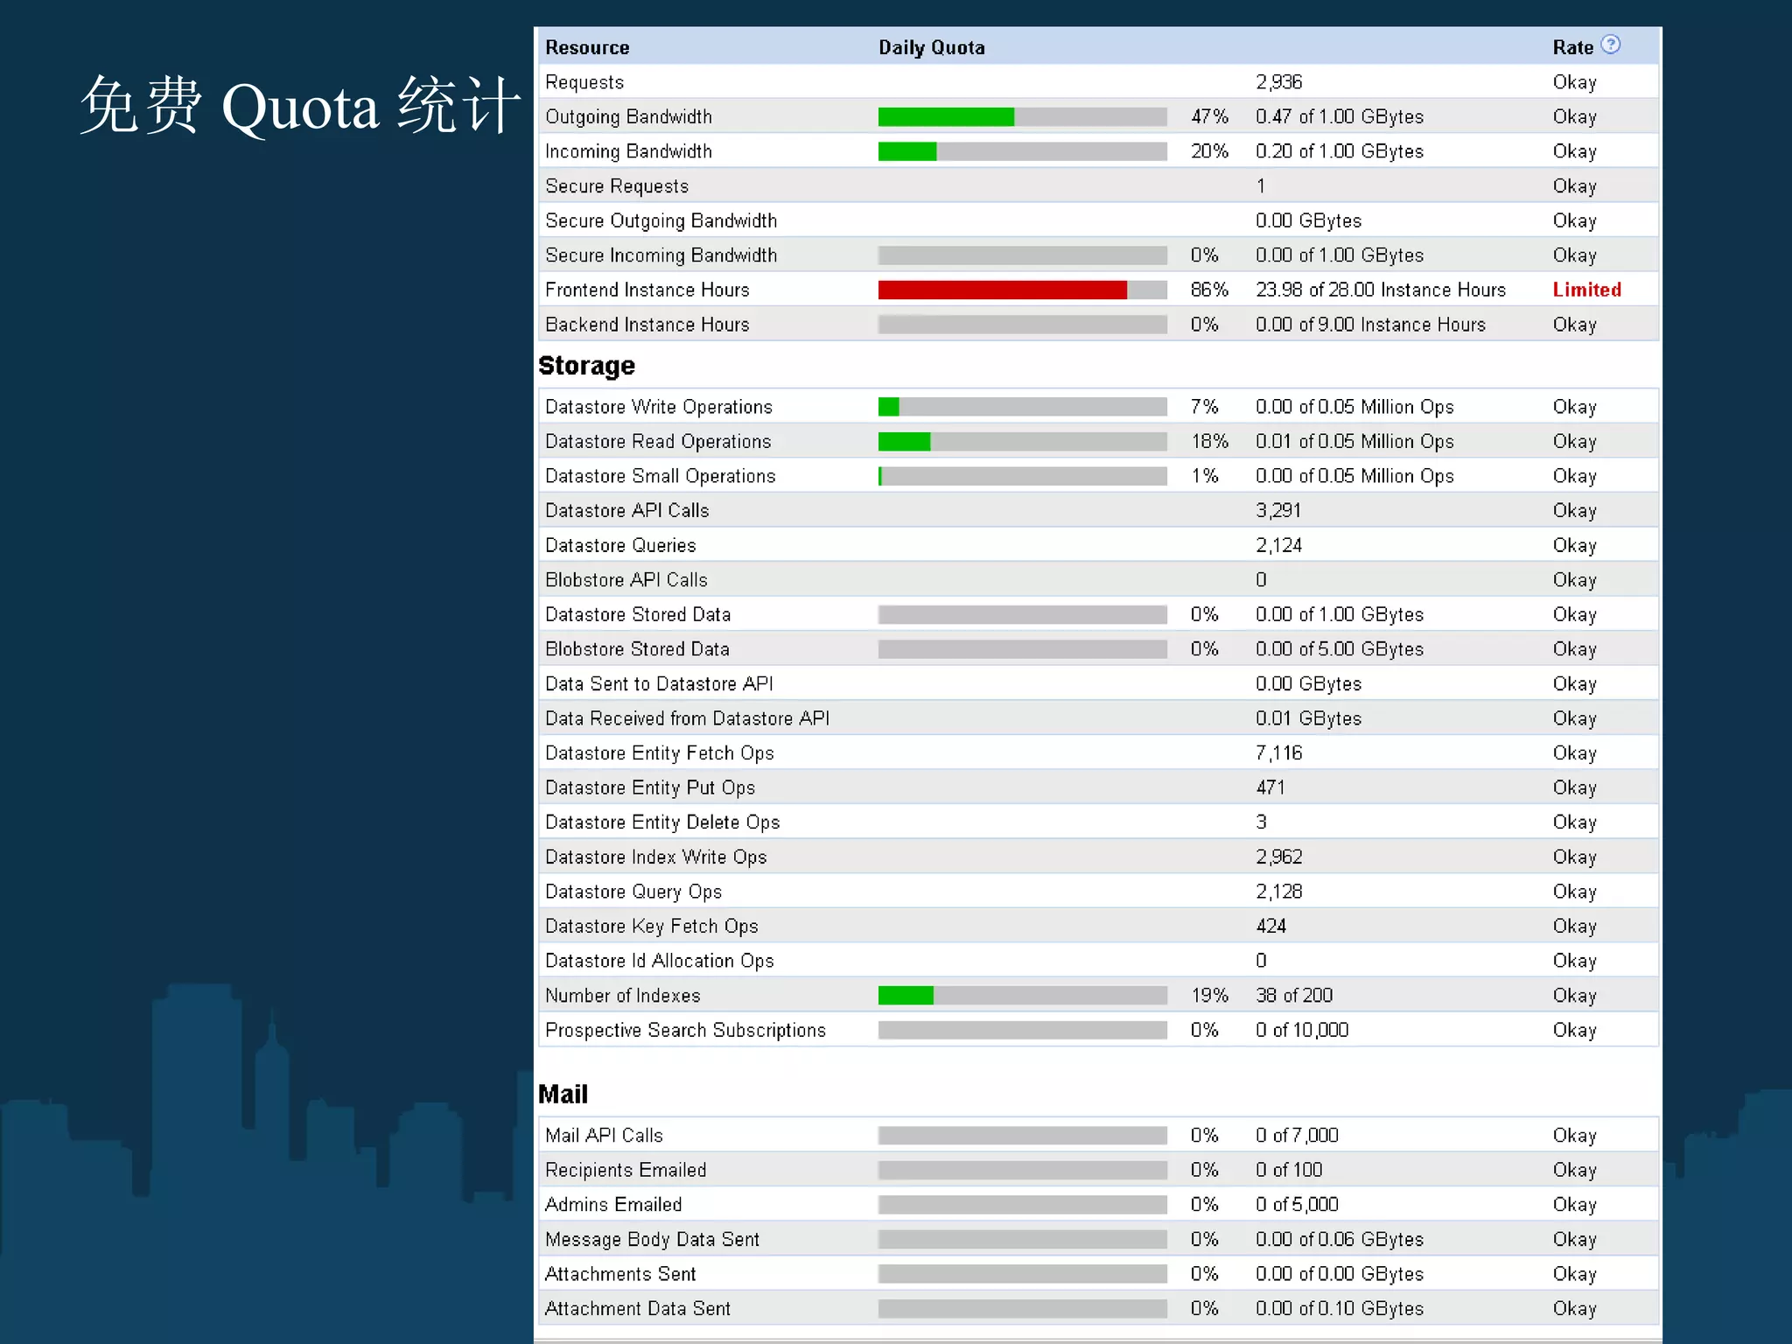
Task: Select the Datastore Entity Delete Ops label
Action: tap(661, 822)
